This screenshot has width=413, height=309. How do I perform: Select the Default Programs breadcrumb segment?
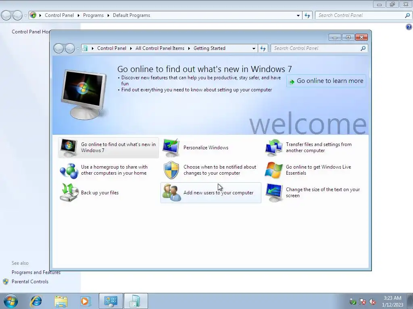(131, 16)
